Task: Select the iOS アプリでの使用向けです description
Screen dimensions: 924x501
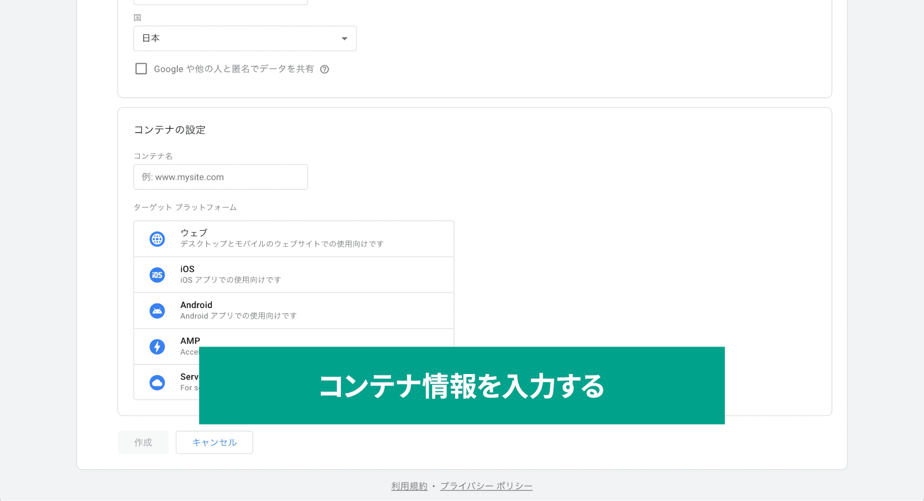Action: 231,280
